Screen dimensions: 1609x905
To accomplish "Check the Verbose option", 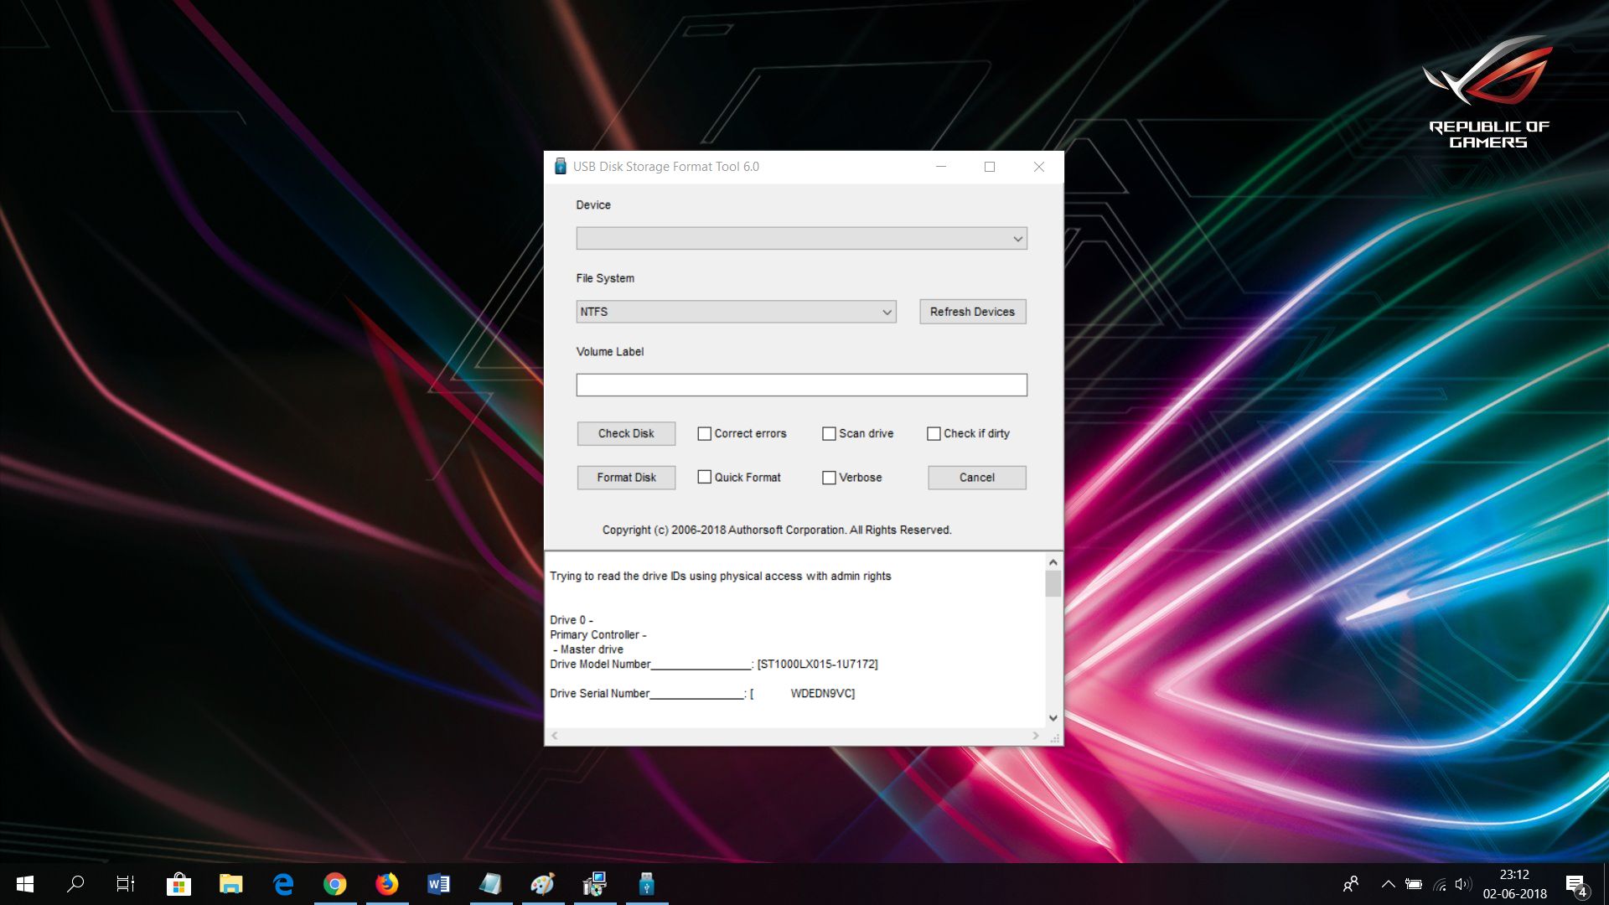I will point(830,477).
